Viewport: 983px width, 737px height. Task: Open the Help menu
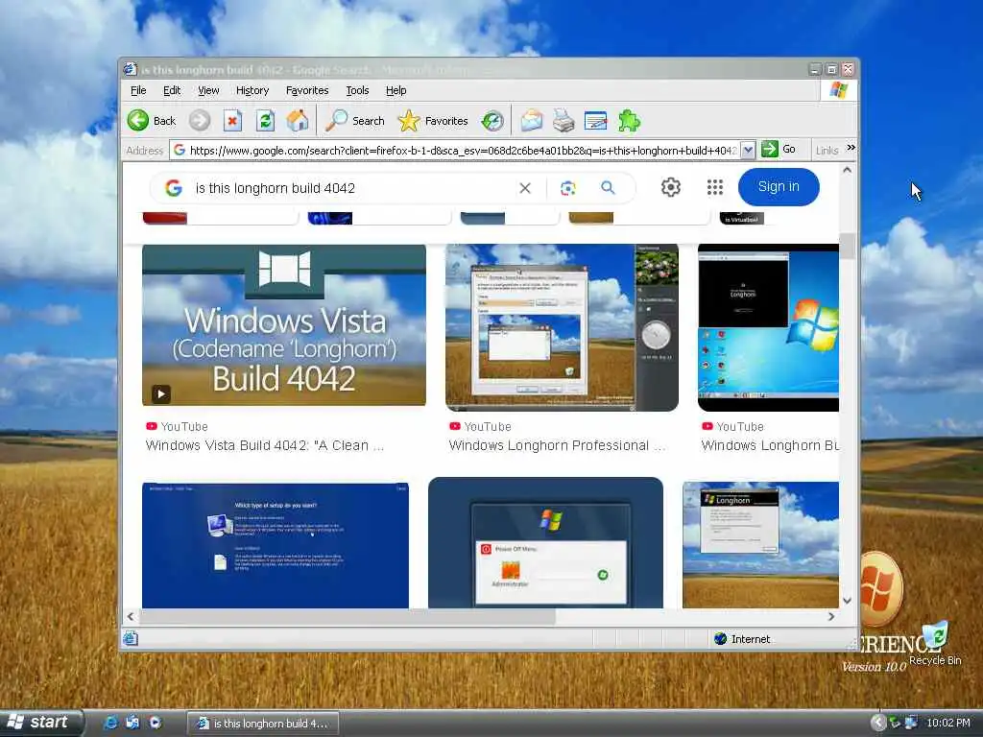click(396, 90)
